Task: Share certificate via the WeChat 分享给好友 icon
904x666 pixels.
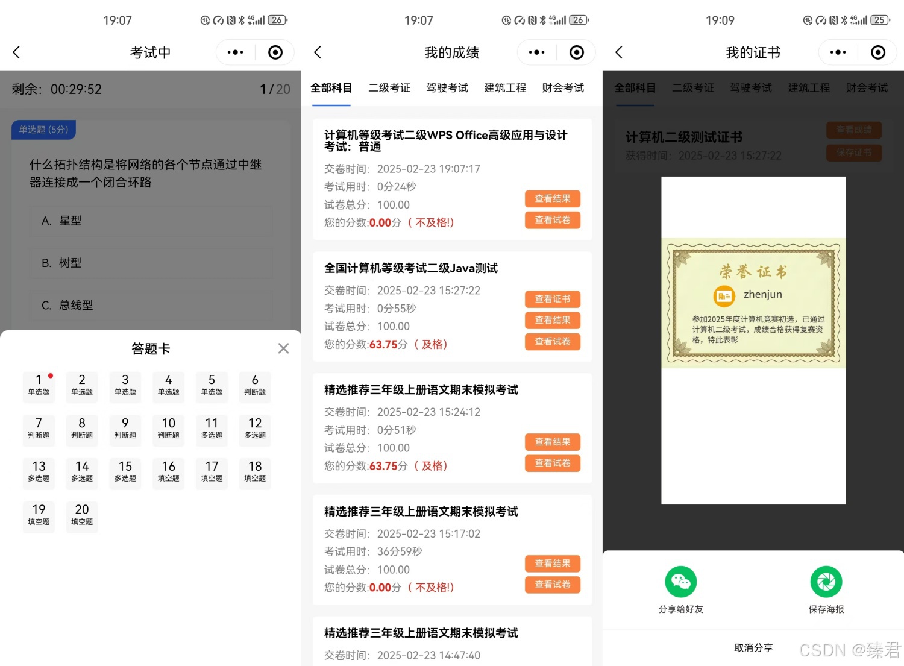Action: click(681, 582)
